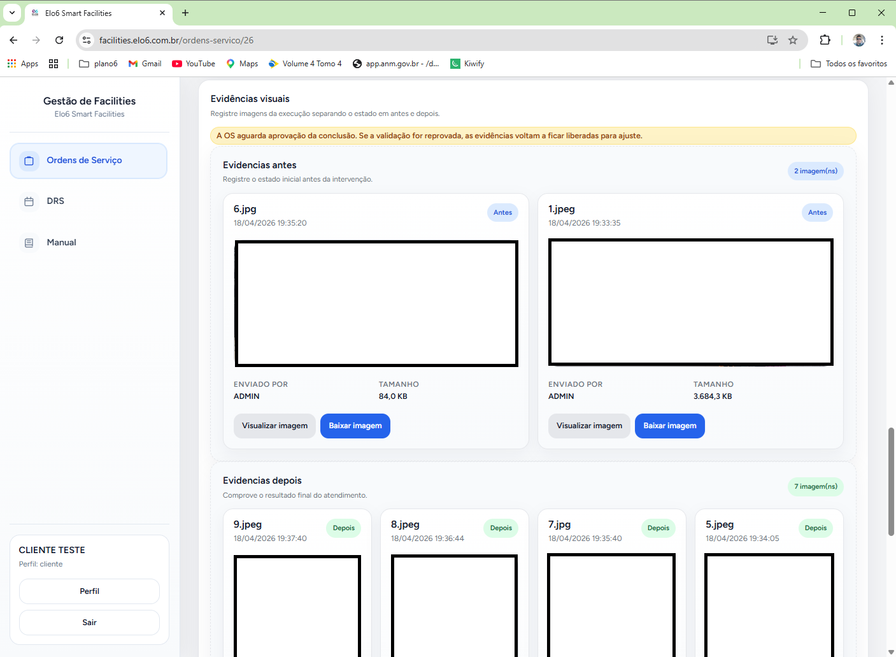Open Chrome three-dot menu
This screenshot has height=657, width=896.
click(882, 40)
